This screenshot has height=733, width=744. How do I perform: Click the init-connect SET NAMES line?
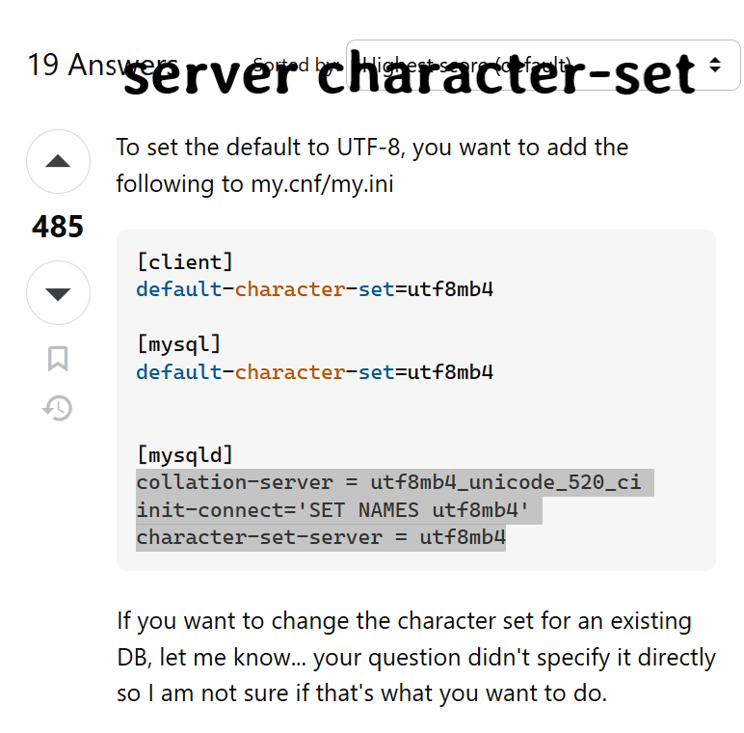pyautogui.click(x=332, y=509)
